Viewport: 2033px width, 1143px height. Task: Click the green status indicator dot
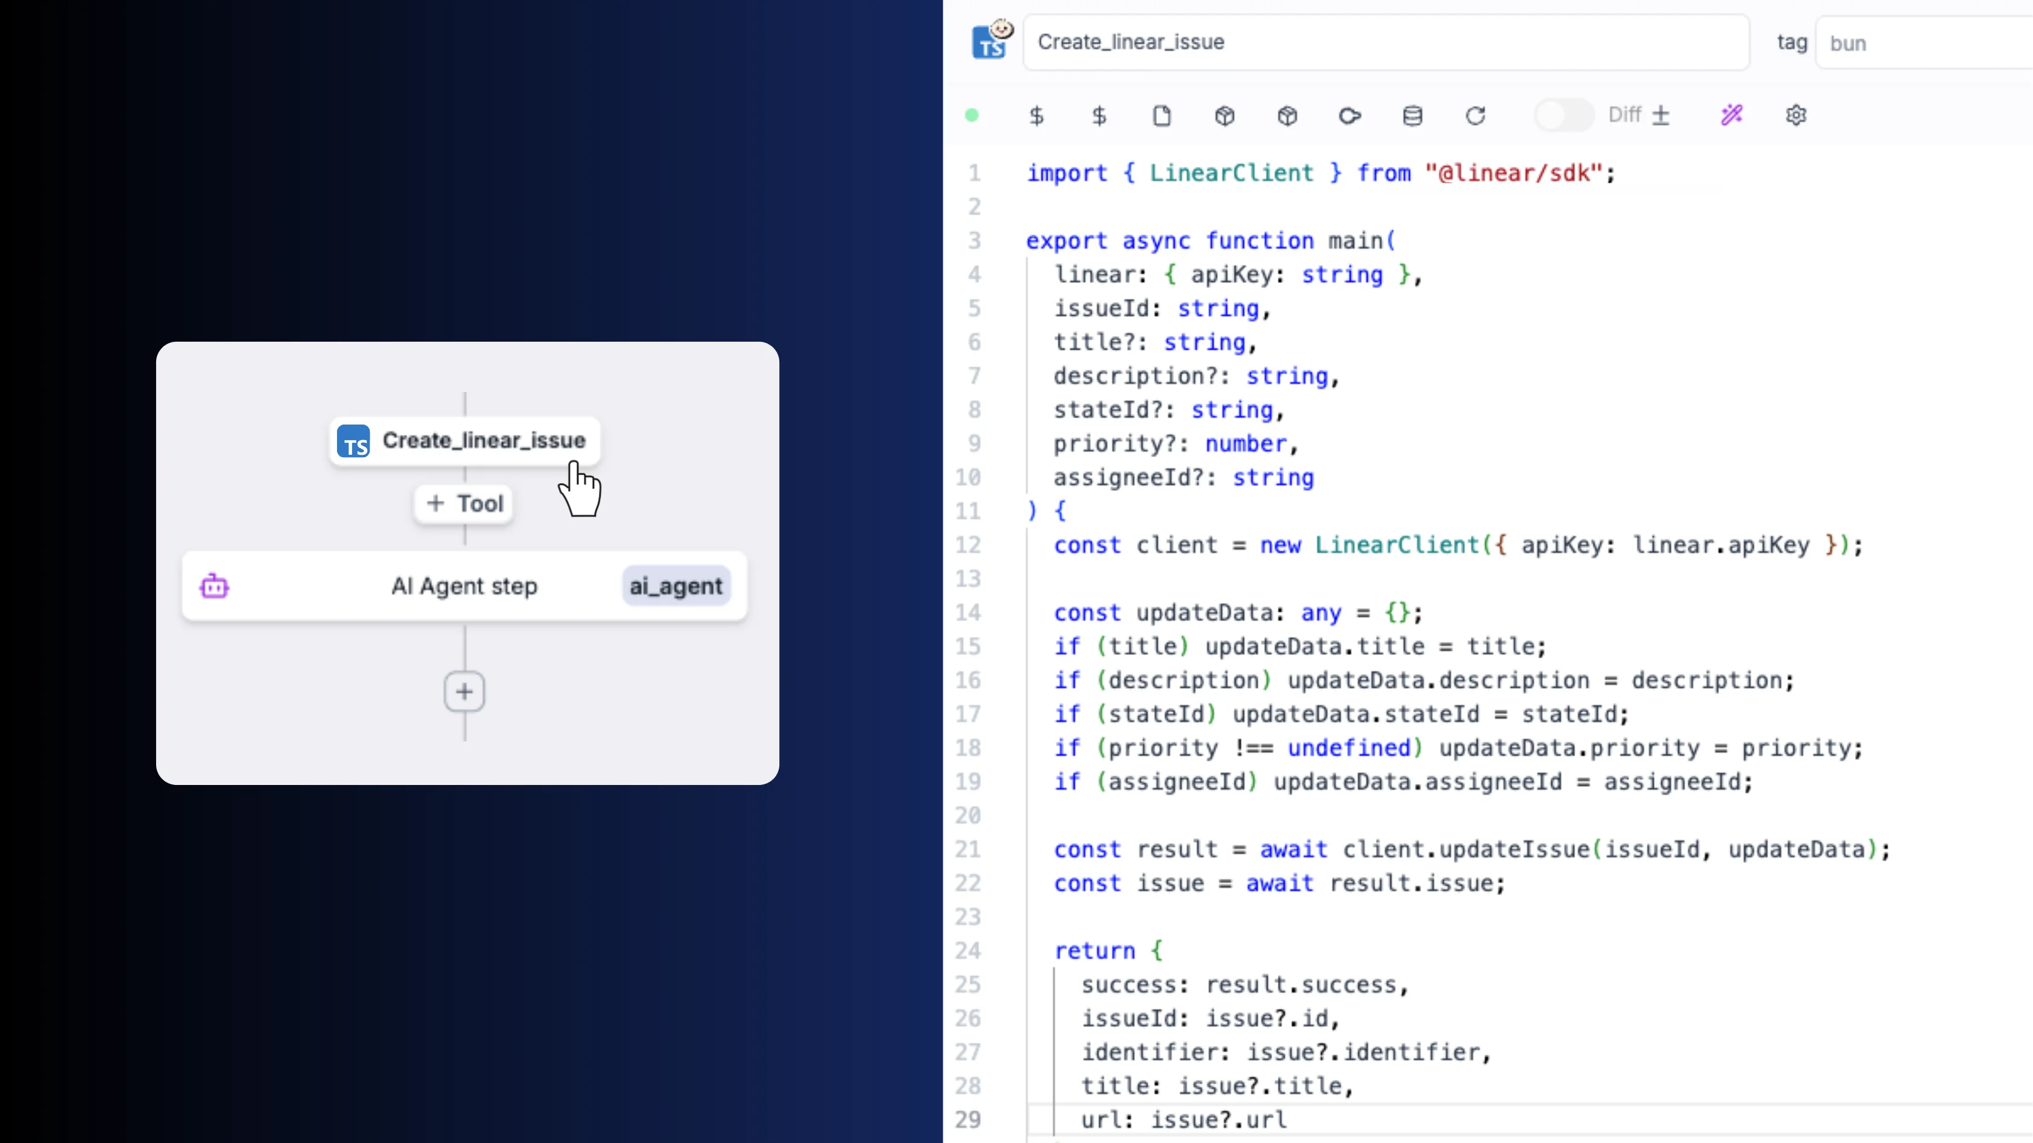[x=972, y=115]
